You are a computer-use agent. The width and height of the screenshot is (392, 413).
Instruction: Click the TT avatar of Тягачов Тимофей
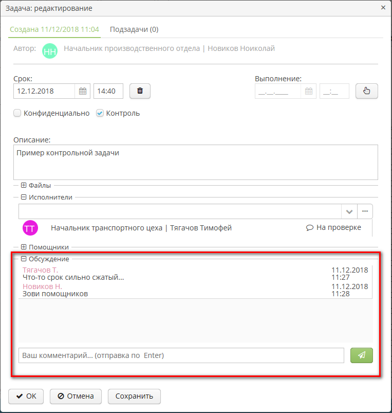click(x=30, y=228)
